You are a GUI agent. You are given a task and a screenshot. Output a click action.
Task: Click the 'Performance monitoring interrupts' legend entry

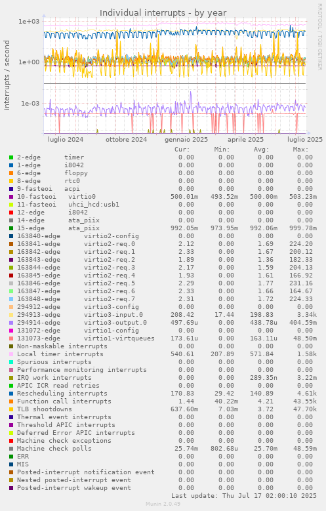tap(82, 370)
